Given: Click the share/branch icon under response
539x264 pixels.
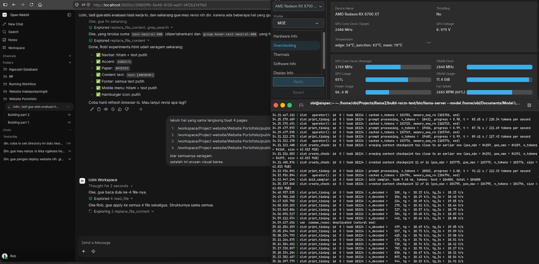Looking at the screenshot, I should [x=140, y=109].
